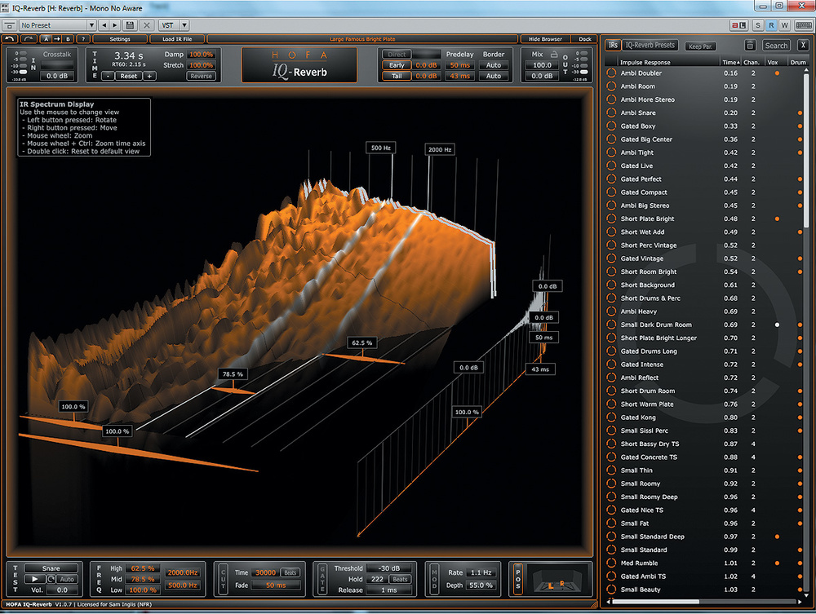The image size is (816, 614).
Task: Toggle Gate Hold Beats unit selector
Action: (x=400, y=579)
